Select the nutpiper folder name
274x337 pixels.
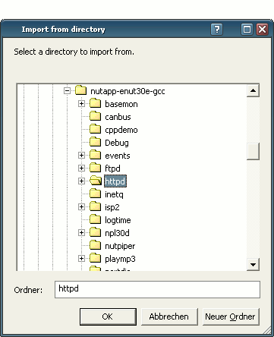120,246
